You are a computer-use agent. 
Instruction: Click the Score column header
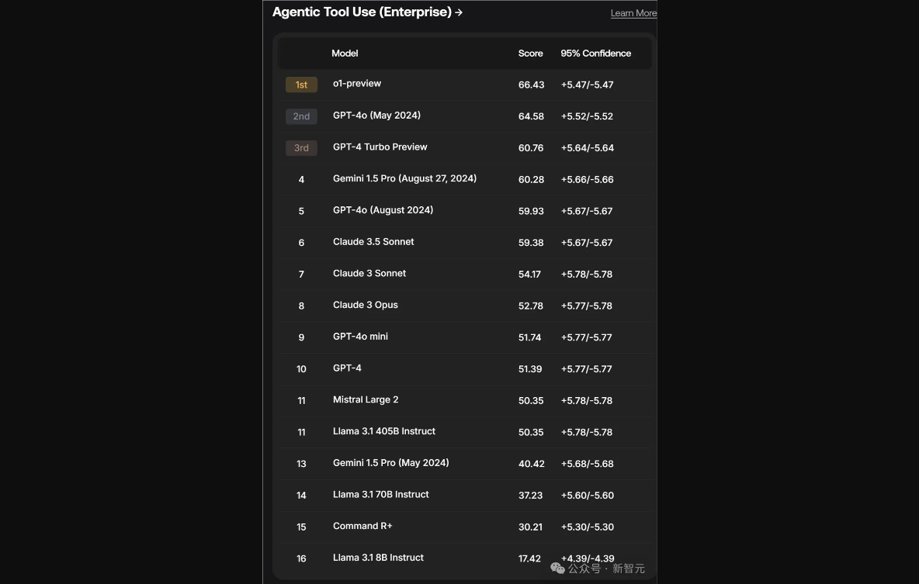tap(531, 54)
